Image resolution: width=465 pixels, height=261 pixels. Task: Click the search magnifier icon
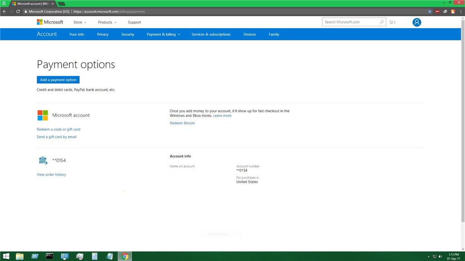[x=381, y=22]
